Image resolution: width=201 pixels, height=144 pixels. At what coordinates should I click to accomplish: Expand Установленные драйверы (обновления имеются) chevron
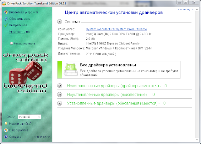point(60,103)
